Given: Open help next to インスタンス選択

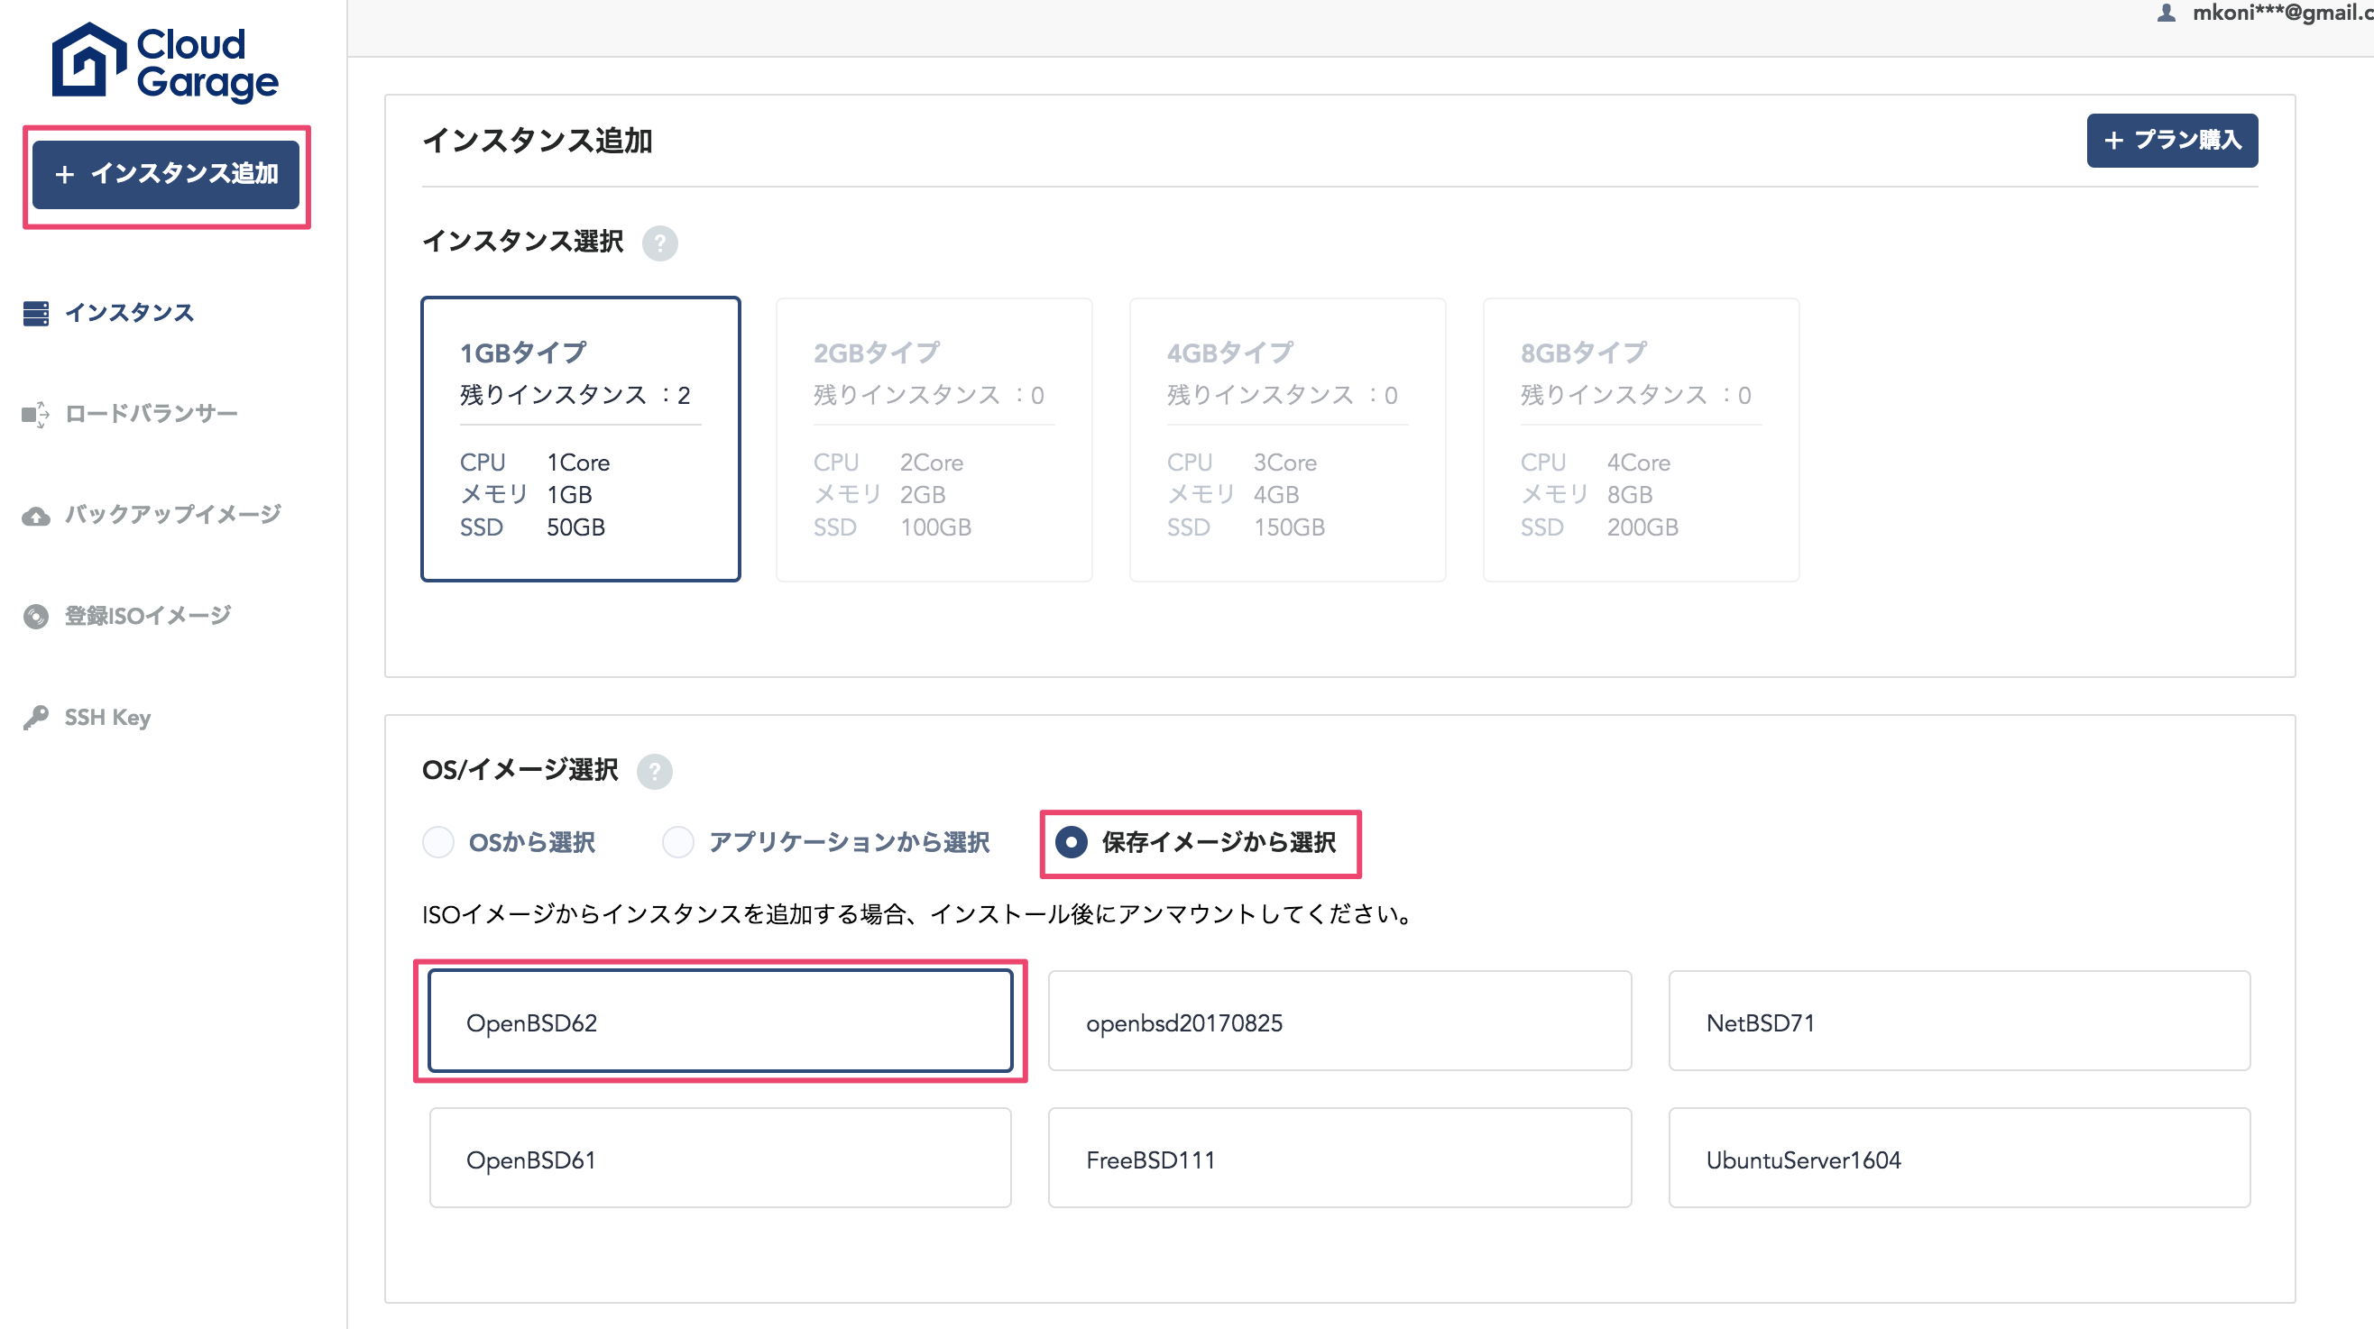Looking at the screenshot, I should (659, 243).
